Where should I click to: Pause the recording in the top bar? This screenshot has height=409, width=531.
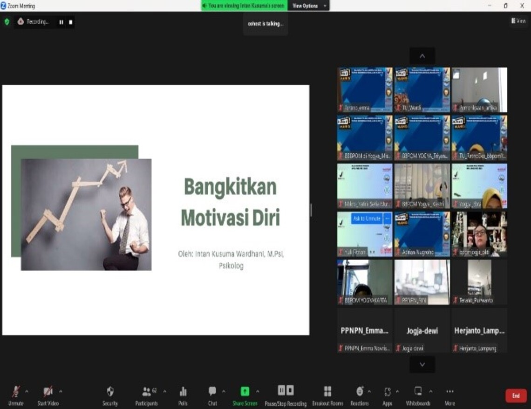click(x=61, y=22)
